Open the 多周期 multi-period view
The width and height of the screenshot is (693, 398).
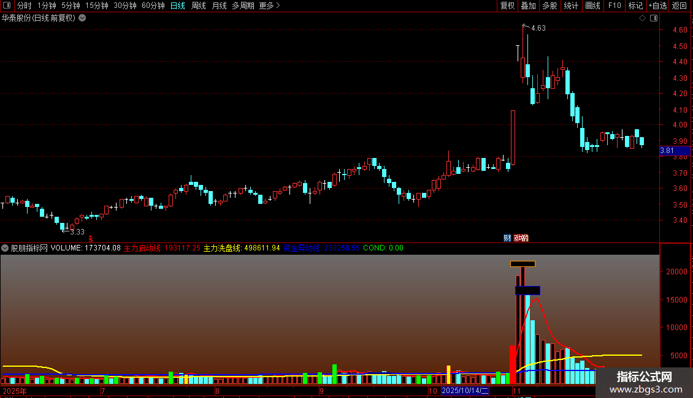pos(243,6)
